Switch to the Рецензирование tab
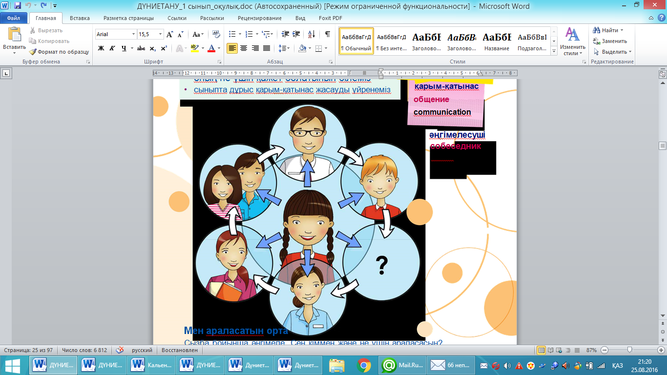Image resolution: width=667 pixels, height=375 pixels. click(x=261, y=18)
